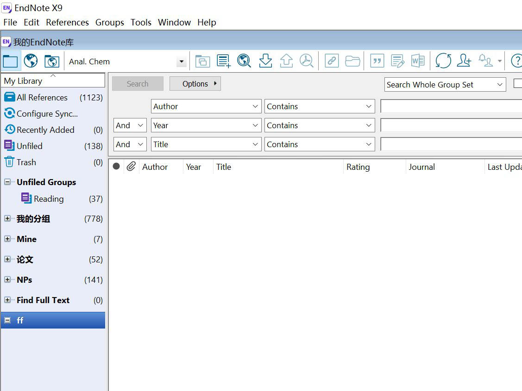
Task: Open the Tools menu
Action: (x=141, y=22)
